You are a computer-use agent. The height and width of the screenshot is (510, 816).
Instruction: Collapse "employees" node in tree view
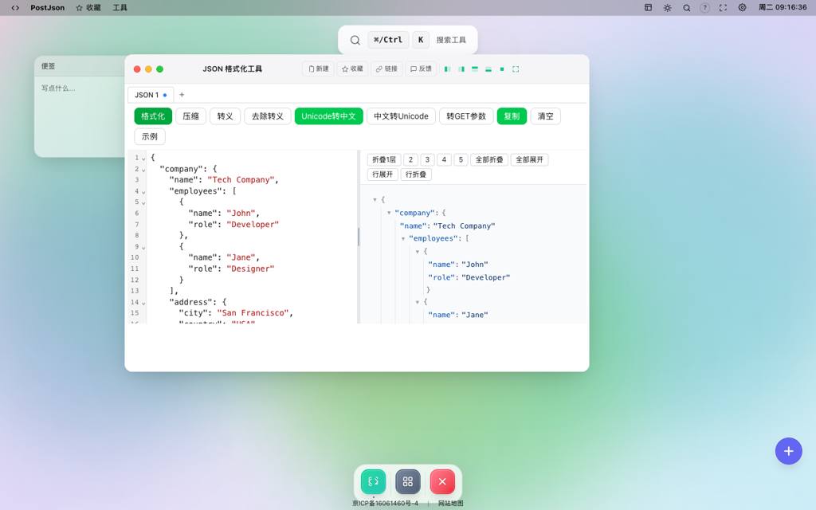[x=402, y=239]
